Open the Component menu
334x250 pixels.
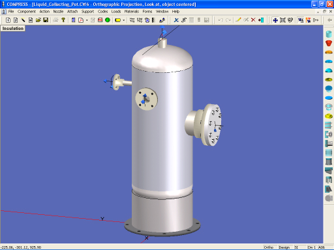pos(27,12)
